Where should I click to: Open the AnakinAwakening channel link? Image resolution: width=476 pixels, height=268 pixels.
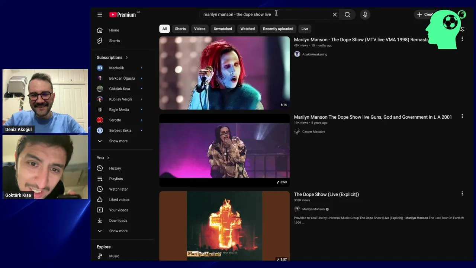pyautogui.click(x=315, y=54)
